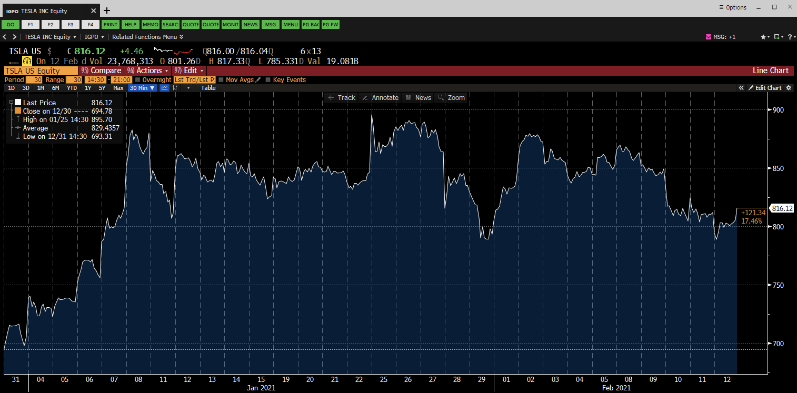This screenshot has height=393, width=797.
Task: Select the 1M range tab
Action: pyautogui.click(x=41, y=88)
